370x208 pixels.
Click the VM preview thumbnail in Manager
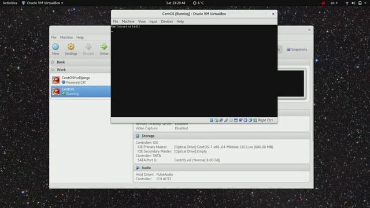click(291, 83)
